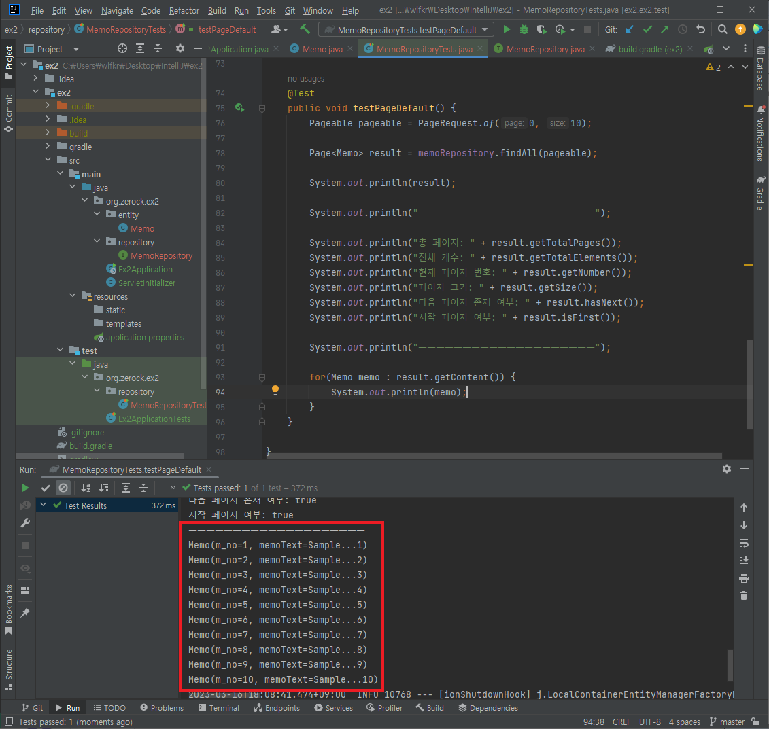Screen dimensions: 769x729
Task: Open Project panel settings gear
Action: 180,48
